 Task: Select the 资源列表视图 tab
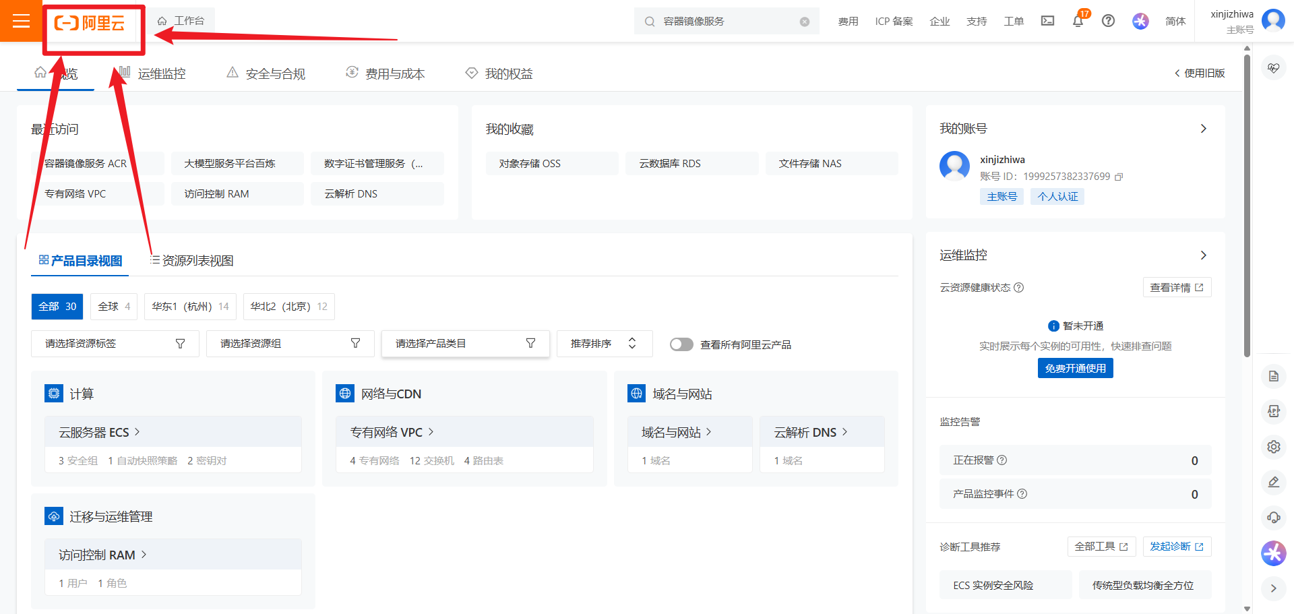point(192,261)
